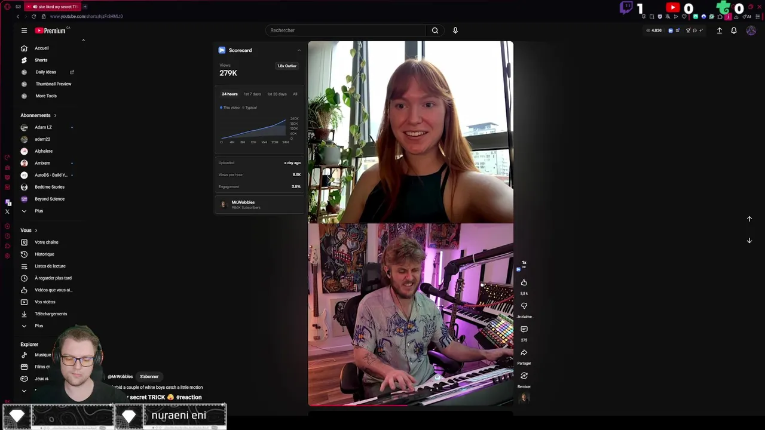765x430 pixels.
Task: Share the short via Partager
Action: tap(524, 352)
